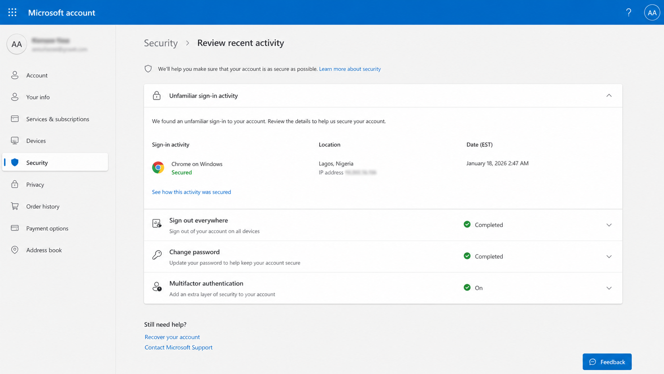Click the Feedback button
Image resolution: width=664 pixels, height=374 pixels.
click(x=607, y=362)
